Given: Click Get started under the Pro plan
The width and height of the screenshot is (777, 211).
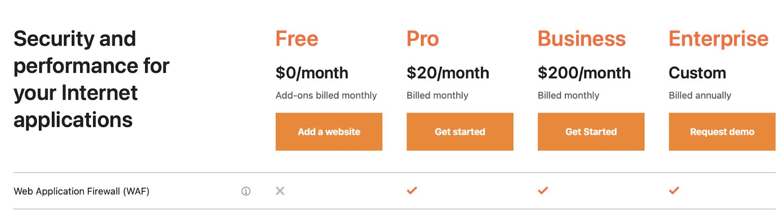Looking at the screenshot, I should 460,132.
